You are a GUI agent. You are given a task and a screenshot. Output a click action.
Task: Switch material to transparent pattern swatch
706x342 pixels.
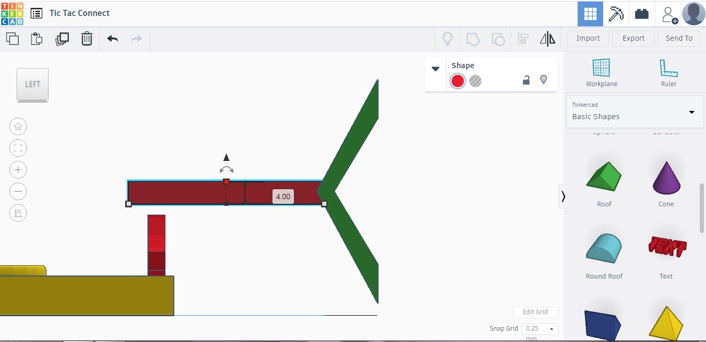475,81
